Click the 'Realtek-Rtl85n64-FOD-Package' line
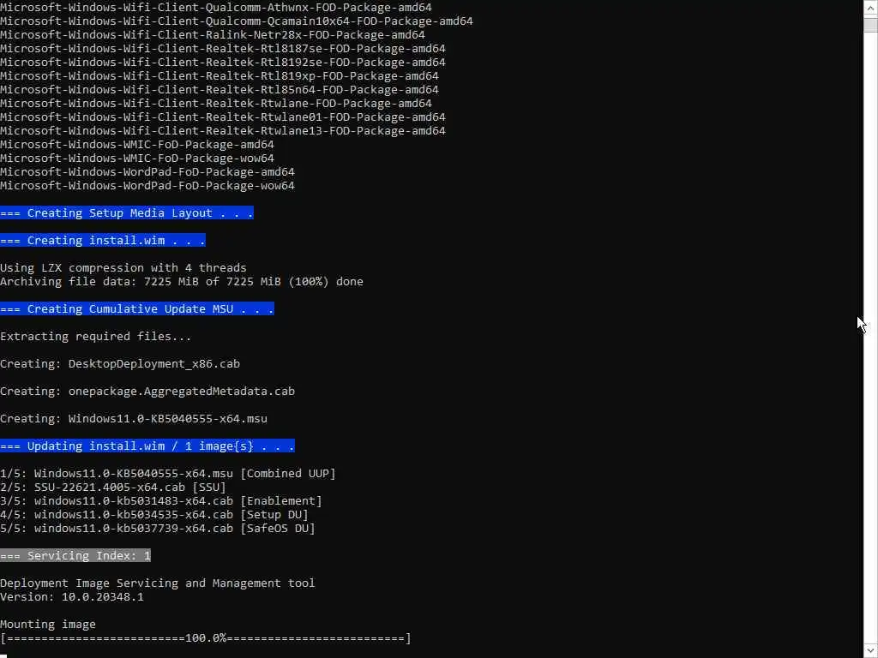Image resolution: width=878 pixels, height=658 pixels. click(x=219, y=89)
